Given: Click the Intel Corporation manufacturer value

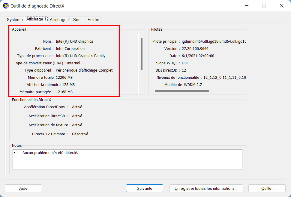Looking at the screenshot, I should (70, 48).
